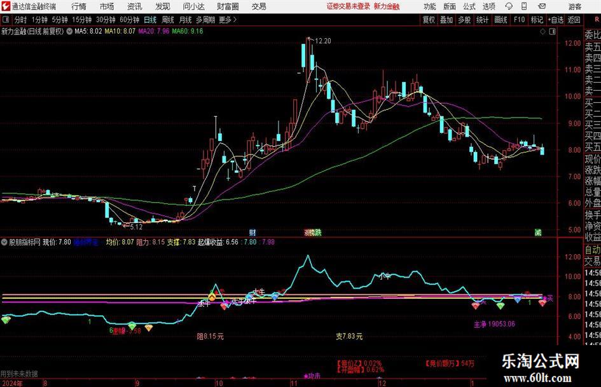This screenshot has width=601, height=387.
Task: Click the 12.20 high price label
Action: [x=322, y=41]
